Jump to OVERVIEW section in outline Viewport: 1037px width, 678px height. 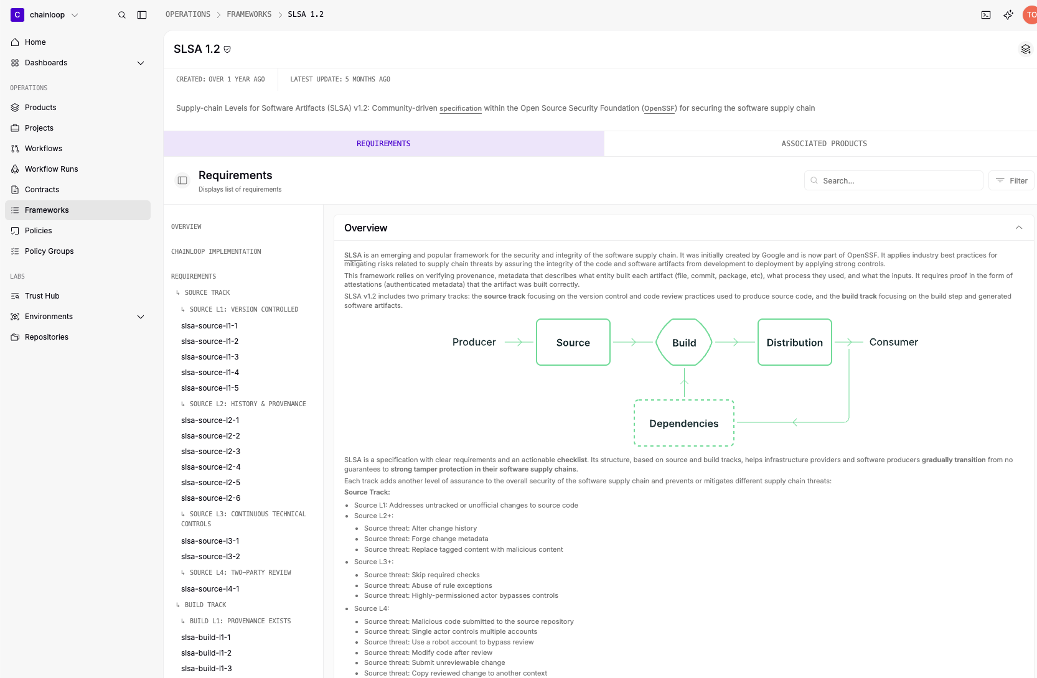click(186, 226)
